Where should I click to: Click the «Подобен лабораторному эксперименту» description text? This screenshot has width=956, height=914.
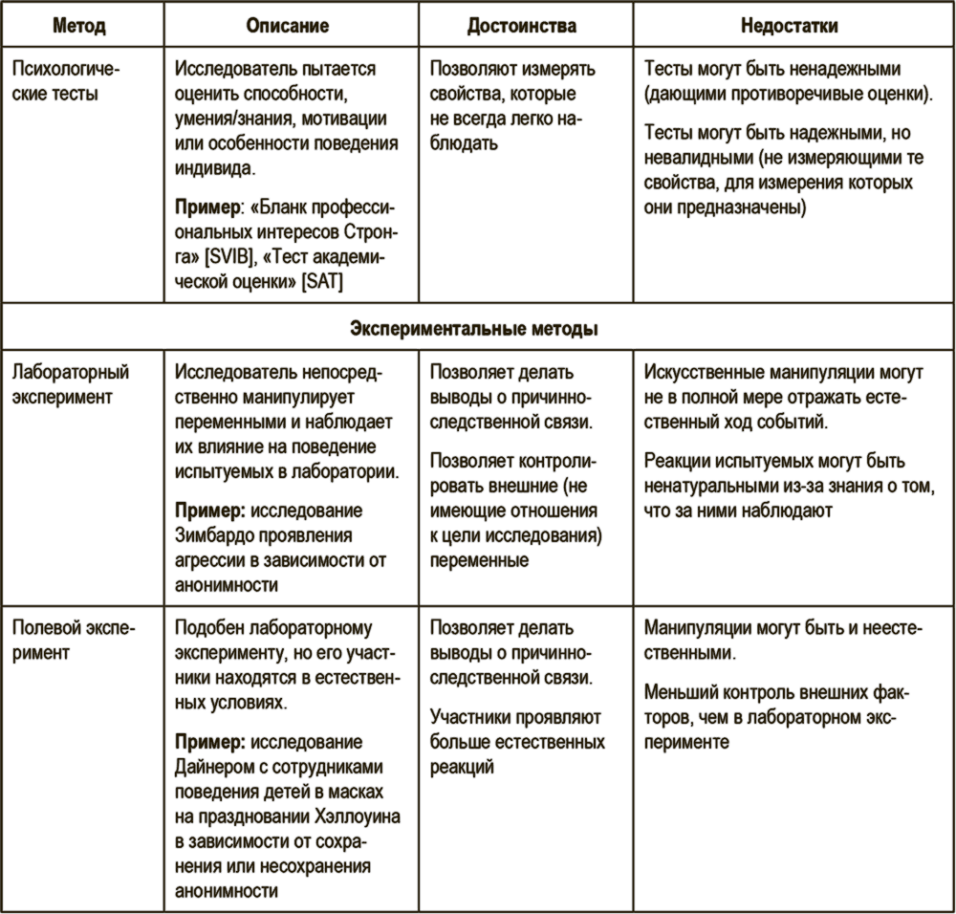pyautogui.click(x=284, y=664)
